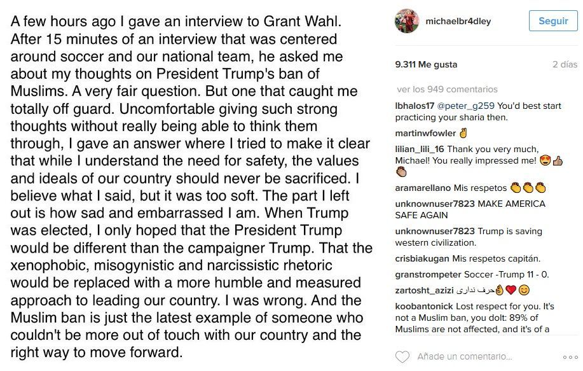Click the @peter_g259 mention

point(465,104)
